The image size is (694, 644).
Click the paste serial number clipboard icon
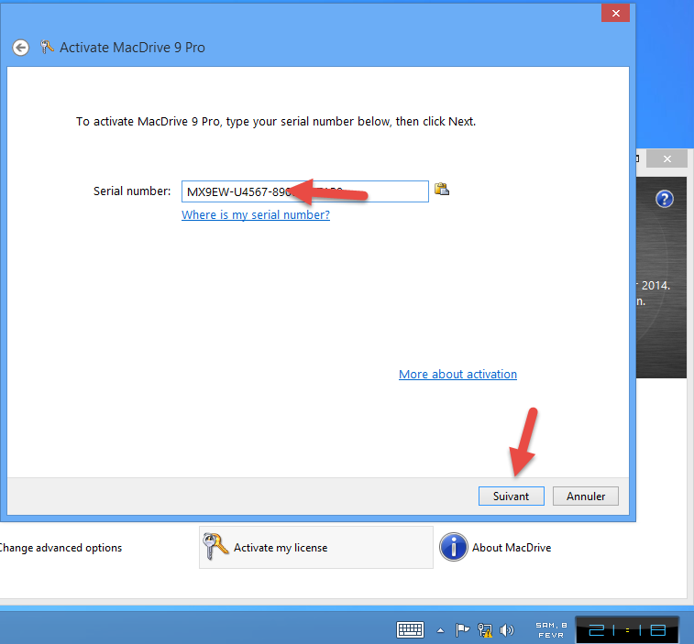(x=441, y=190)
